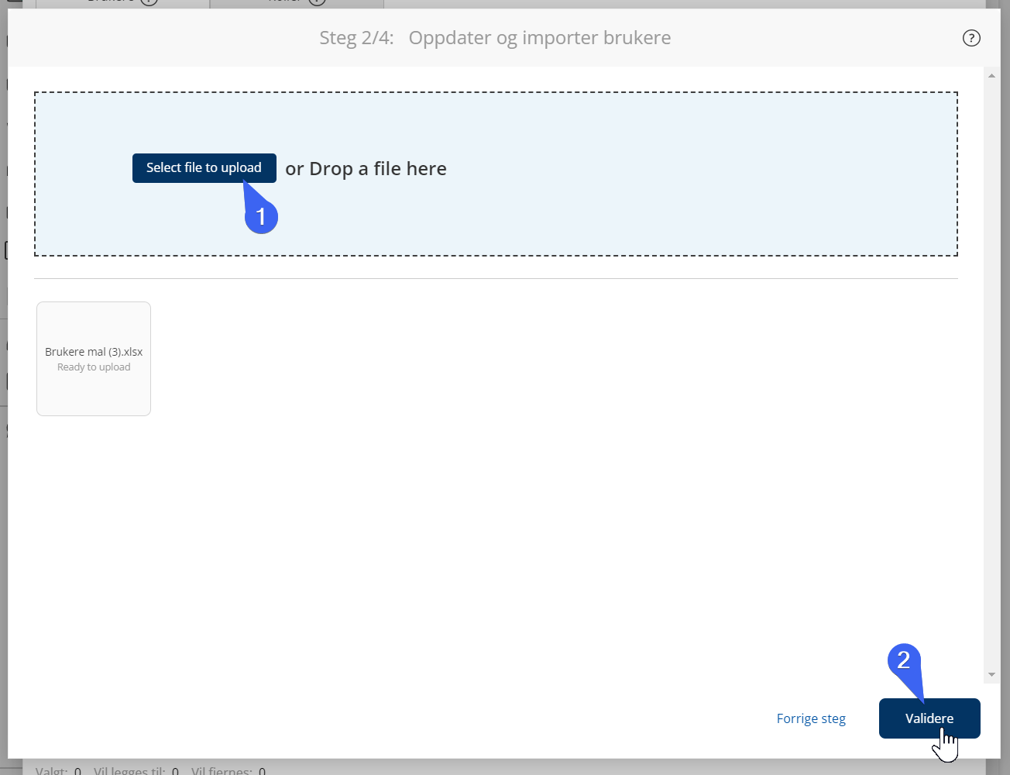Click the blue numbered marker 2
The width and height of the screenshot is (1010, 775).
click(903, 660)
